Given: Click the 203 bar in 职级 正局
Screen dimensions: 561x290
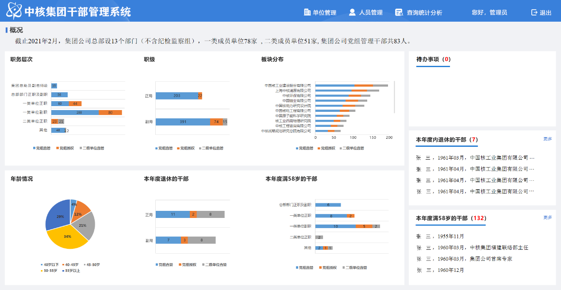Looking at the screenshot, I should [x=177, y=95].
